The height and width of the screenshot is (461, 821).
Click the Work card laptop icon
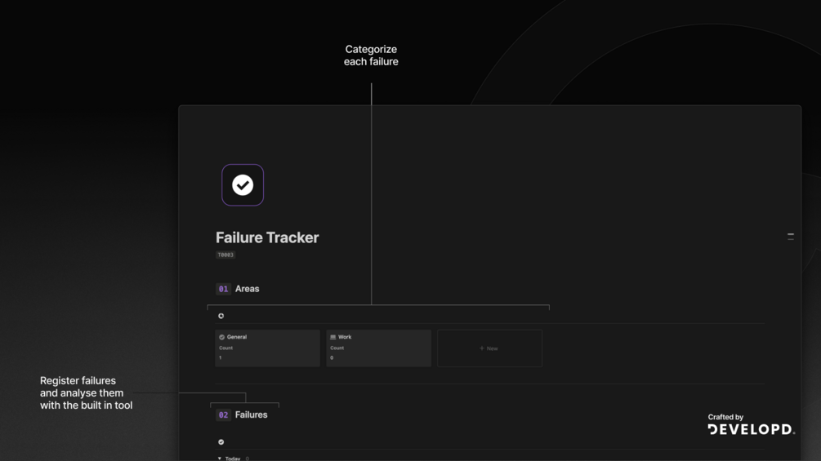point(332,337)
